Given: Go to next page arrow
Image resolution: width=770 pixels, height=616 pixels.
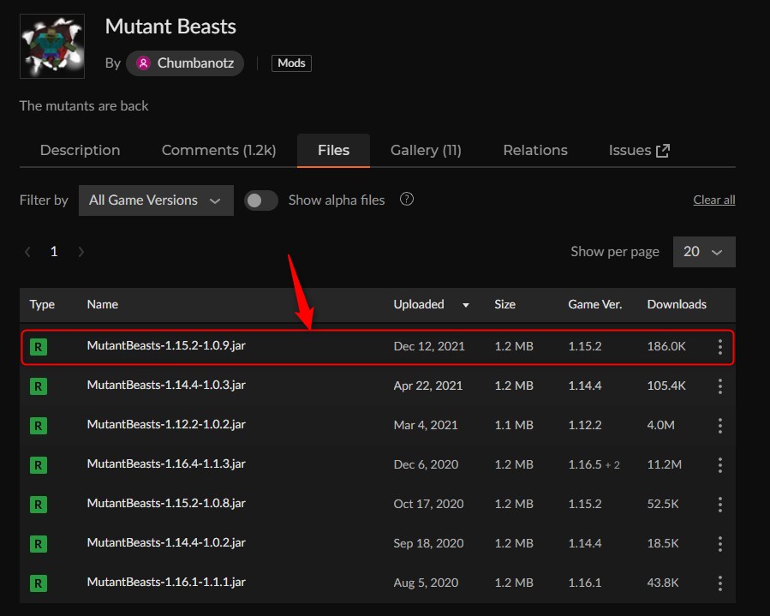Looking at the screenshot, I should (x=81, y=252).
